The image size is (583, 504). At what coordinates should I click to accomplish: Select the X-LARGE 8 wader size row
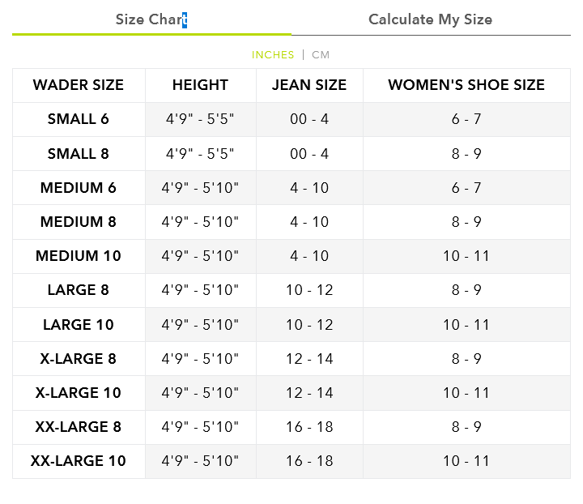click(291, 359)
